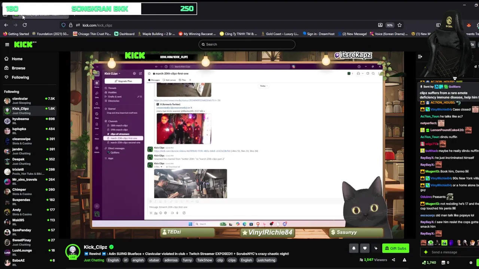
Task: Click the tracking protection shield icon
Action: click(x=64, y=25)
